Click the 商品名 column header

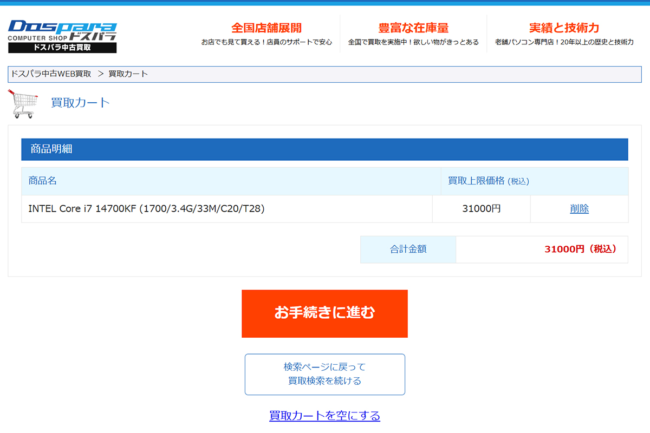[x=43, y=181]
